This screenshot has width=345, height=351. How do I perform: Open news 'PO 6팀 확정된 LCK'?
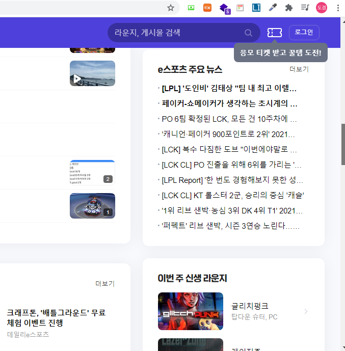tap(229, 119)
